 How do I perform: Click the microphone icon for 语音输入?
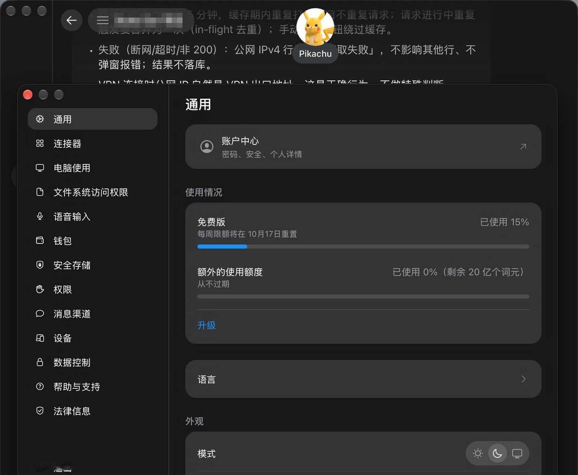[x=40, y=216]
